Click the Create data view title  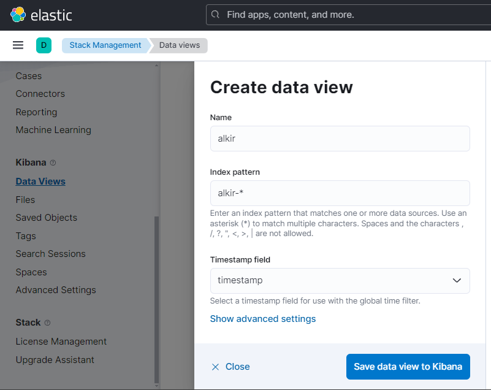[281, 87]
